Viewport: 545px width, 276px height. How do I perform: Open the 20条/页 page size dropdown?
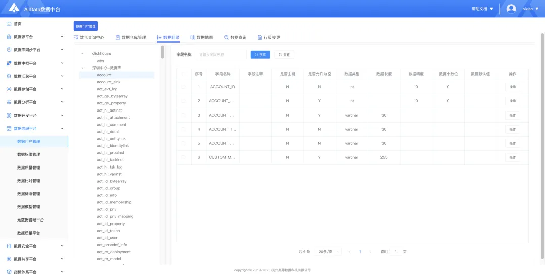(328, 252)
